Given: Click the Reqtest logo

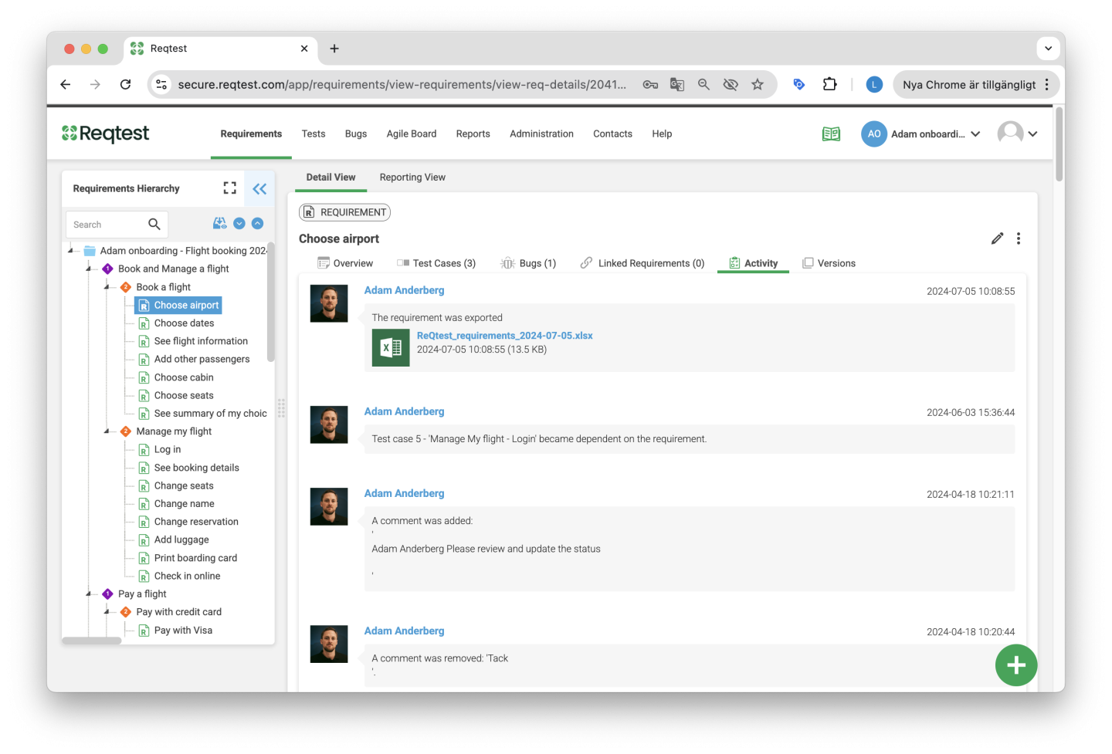Looking at the screenshot, I should coord(106,134).
